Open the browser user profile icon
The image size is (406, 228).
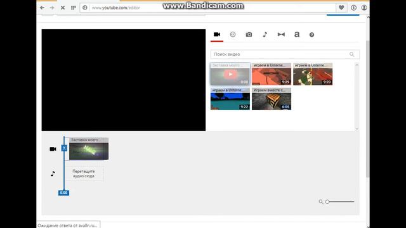(364, 8)
